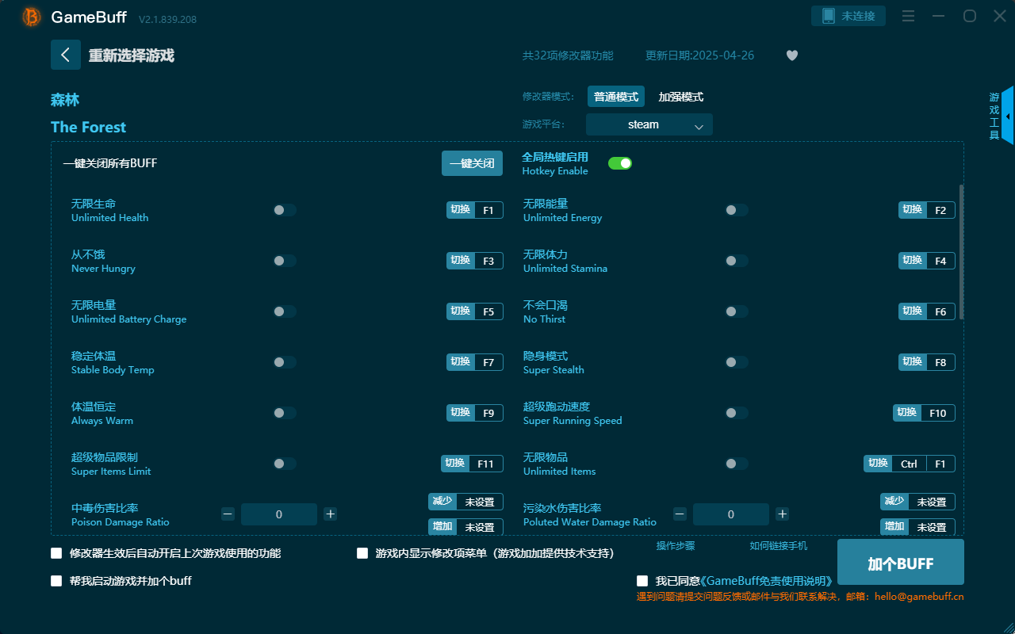
Task: Increase Poison Damage Ratio with plus icon
Action: tap(331, 514)
